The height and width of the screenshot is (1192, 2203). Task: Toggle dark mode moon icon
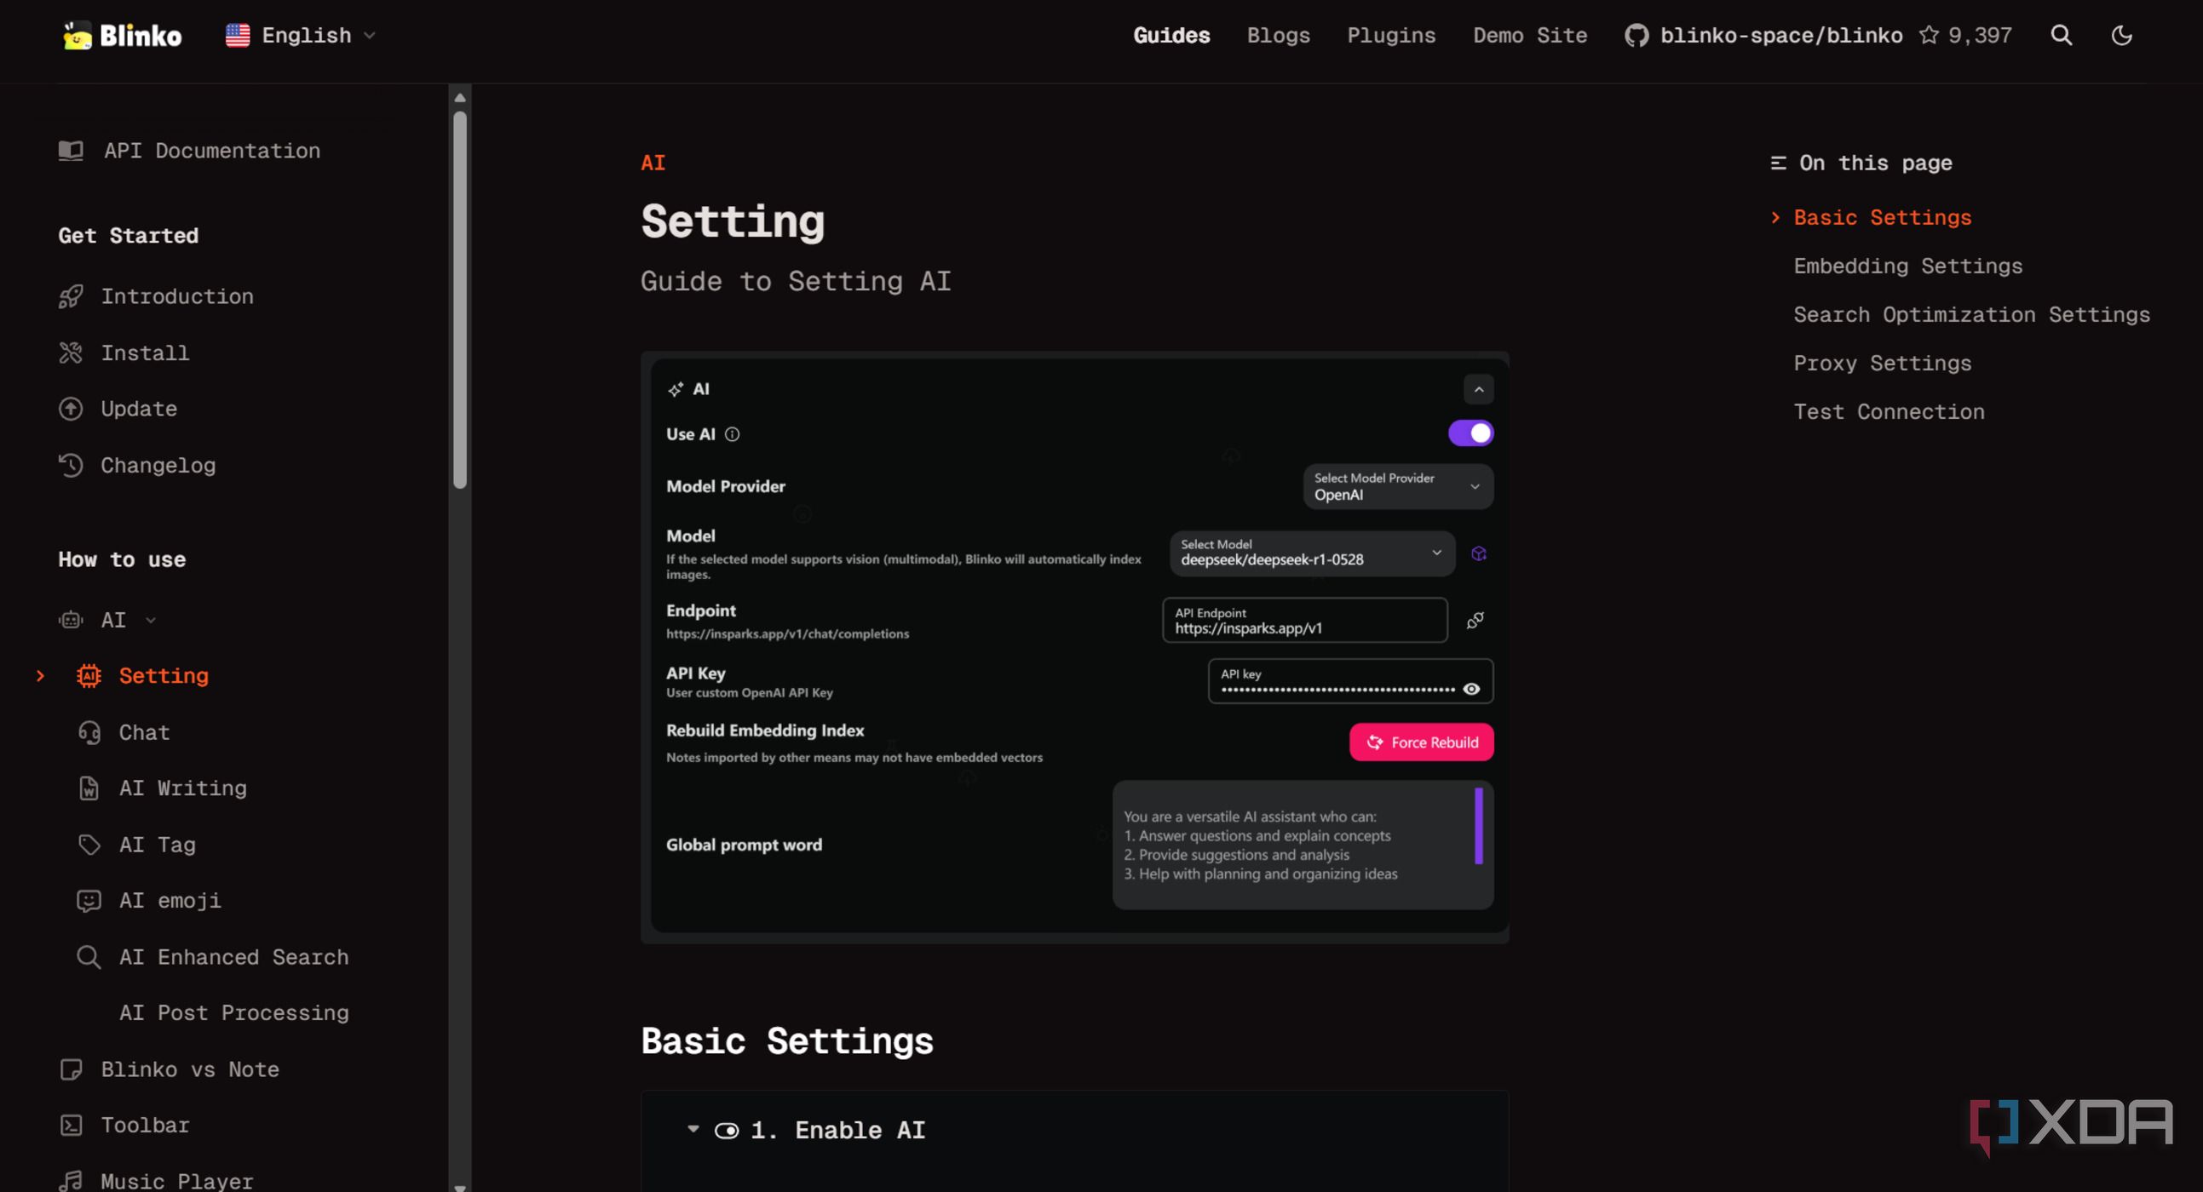(x=2121, y=35)
